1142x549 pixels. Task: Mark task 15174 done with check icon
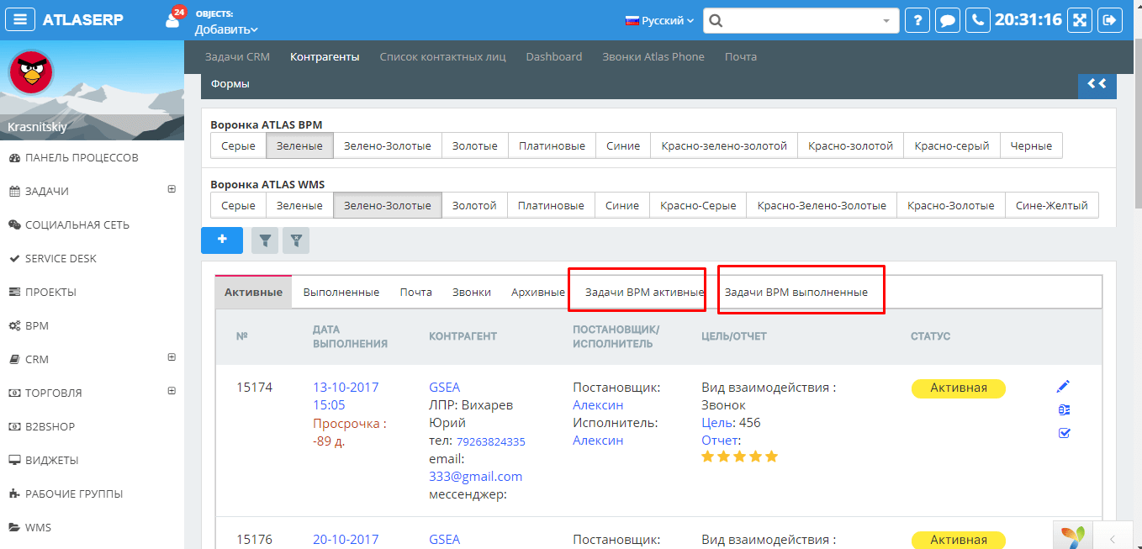[x=1064, y=433]
